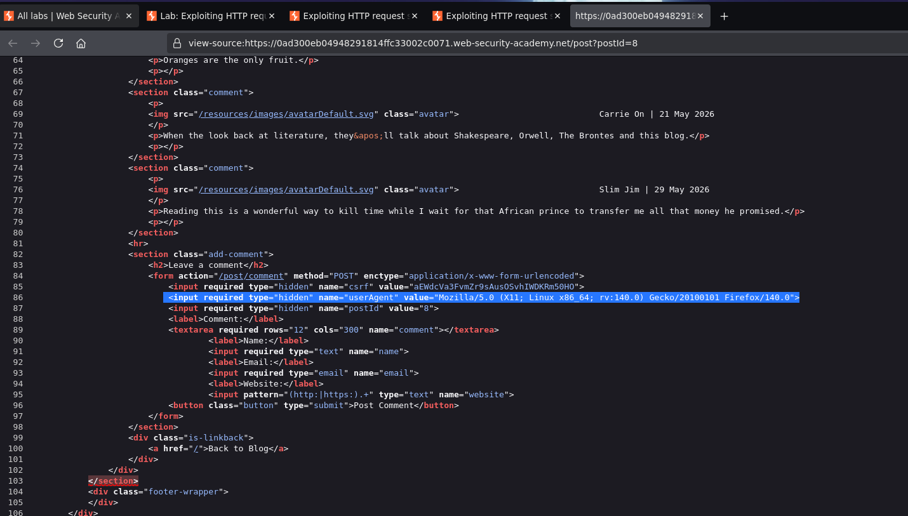Reload the page with the refresh icon
Viewport: 908px width, 516px height.
click(58, 43)
